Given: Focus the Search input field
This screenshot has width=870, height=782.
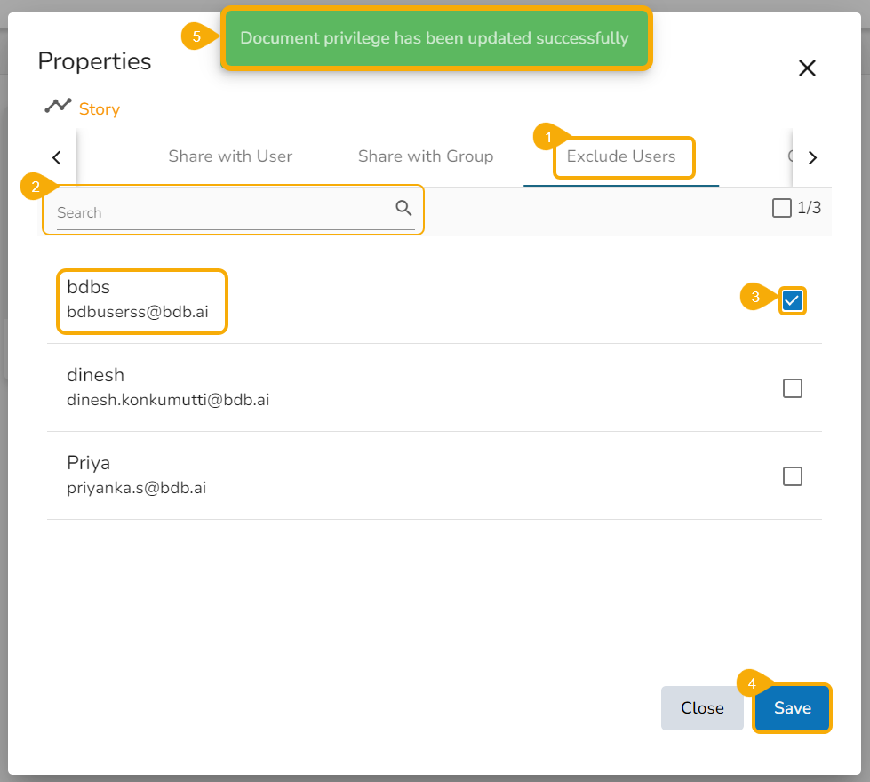Looking at the screenshot, I should point(222,212).
